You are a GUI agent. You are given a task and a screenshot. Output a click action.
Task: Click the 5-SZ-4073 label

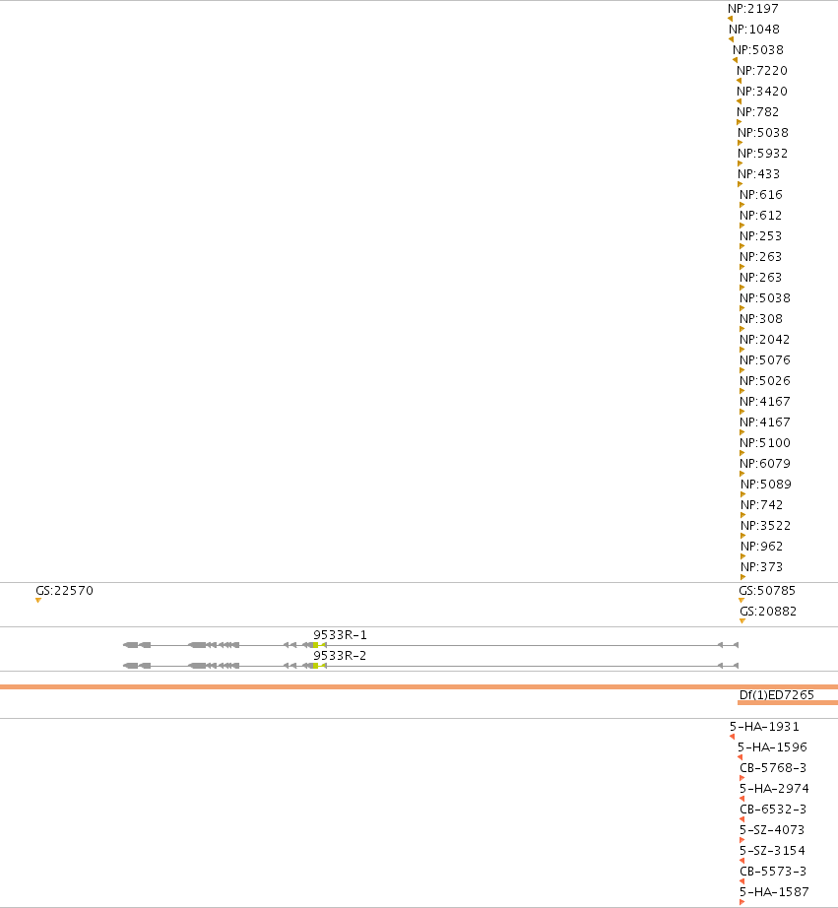point(773,830)
